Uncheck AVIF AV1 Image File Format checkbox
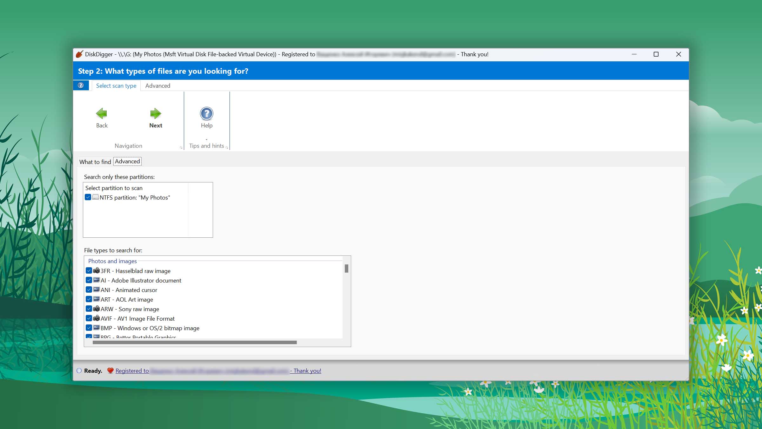 [89, 318]
